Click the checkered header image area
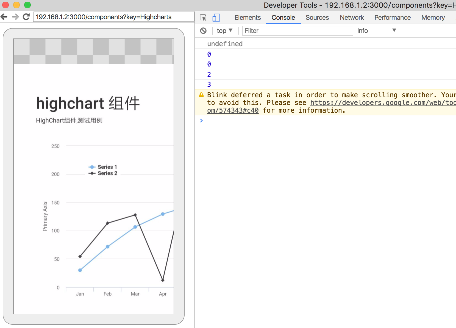Viewport: 456px width, 328px height. [x=94, y=51]
